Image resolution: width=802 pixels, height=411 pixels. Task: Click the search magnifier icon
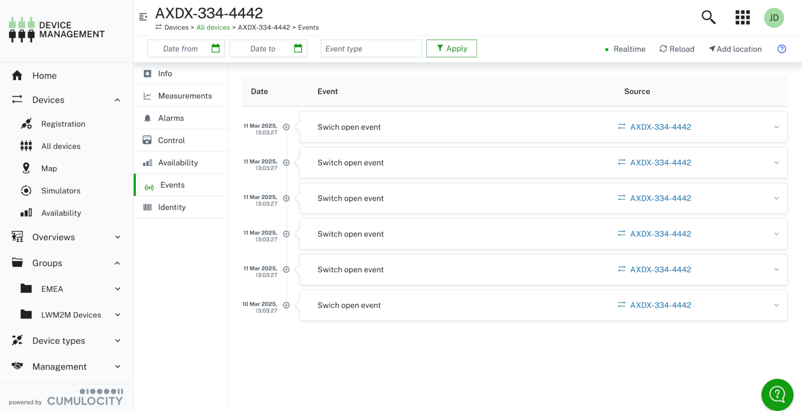pyautogui.click(x=708, y=17)
